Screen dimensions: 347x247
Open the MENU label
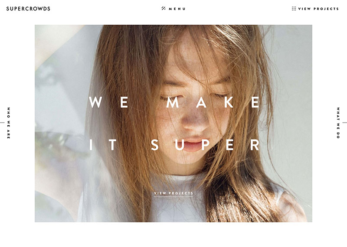177,9
